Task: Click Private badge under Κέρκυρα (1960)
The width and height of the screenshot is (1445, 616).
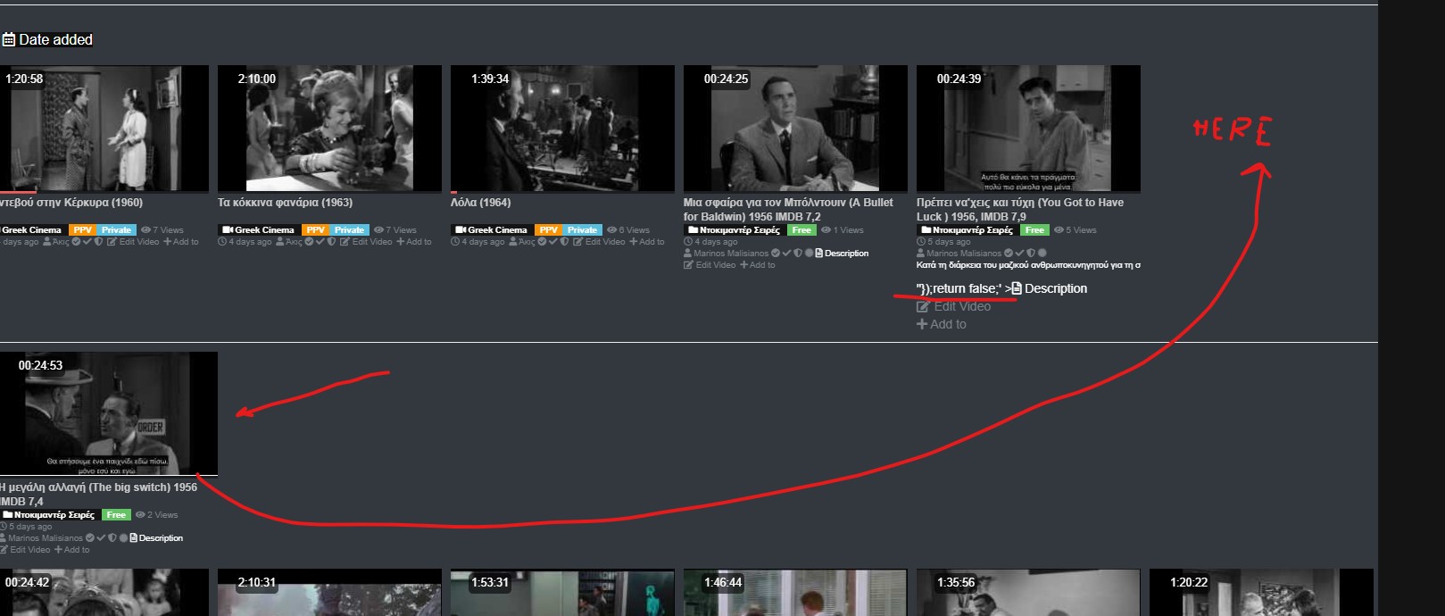Action: pos(116,230)
